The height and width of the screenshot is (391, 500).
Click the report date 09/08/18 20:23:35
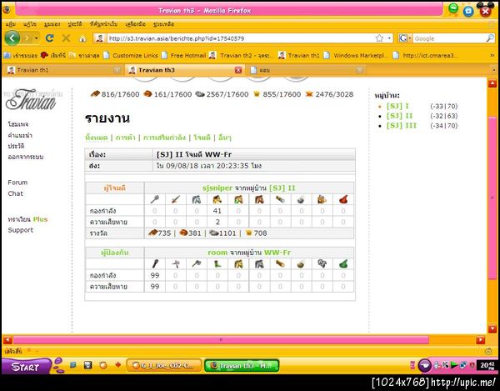(208, 166)
